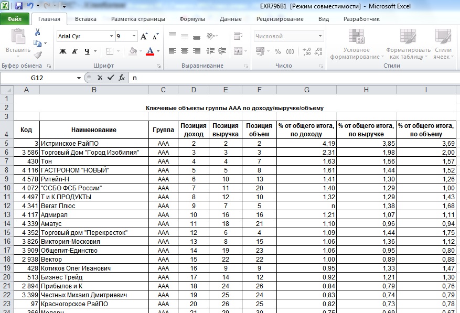Open Format as Table (Форматировать как таблицу)

[408, 44]
